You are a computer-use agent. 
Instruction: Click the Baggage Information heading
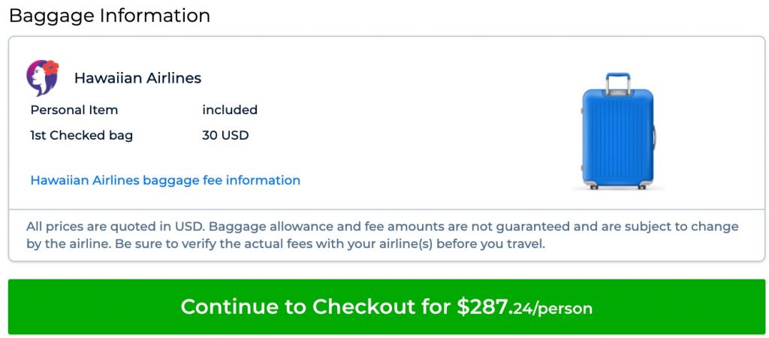coord(110,16)
